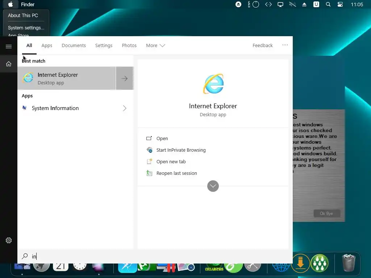Screen dimensions: 371x278
Task: Click Open action for Internet Explorer
Action: 162,139
